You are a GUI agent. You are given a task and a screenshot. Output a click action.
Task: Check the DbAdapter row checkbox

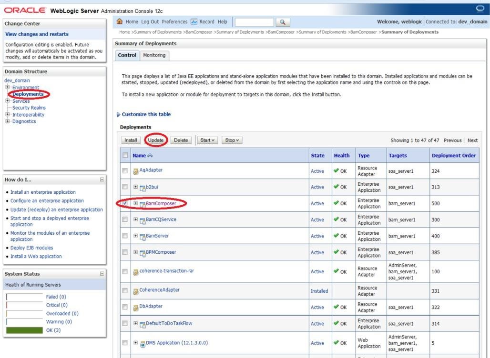coord(125,307)
